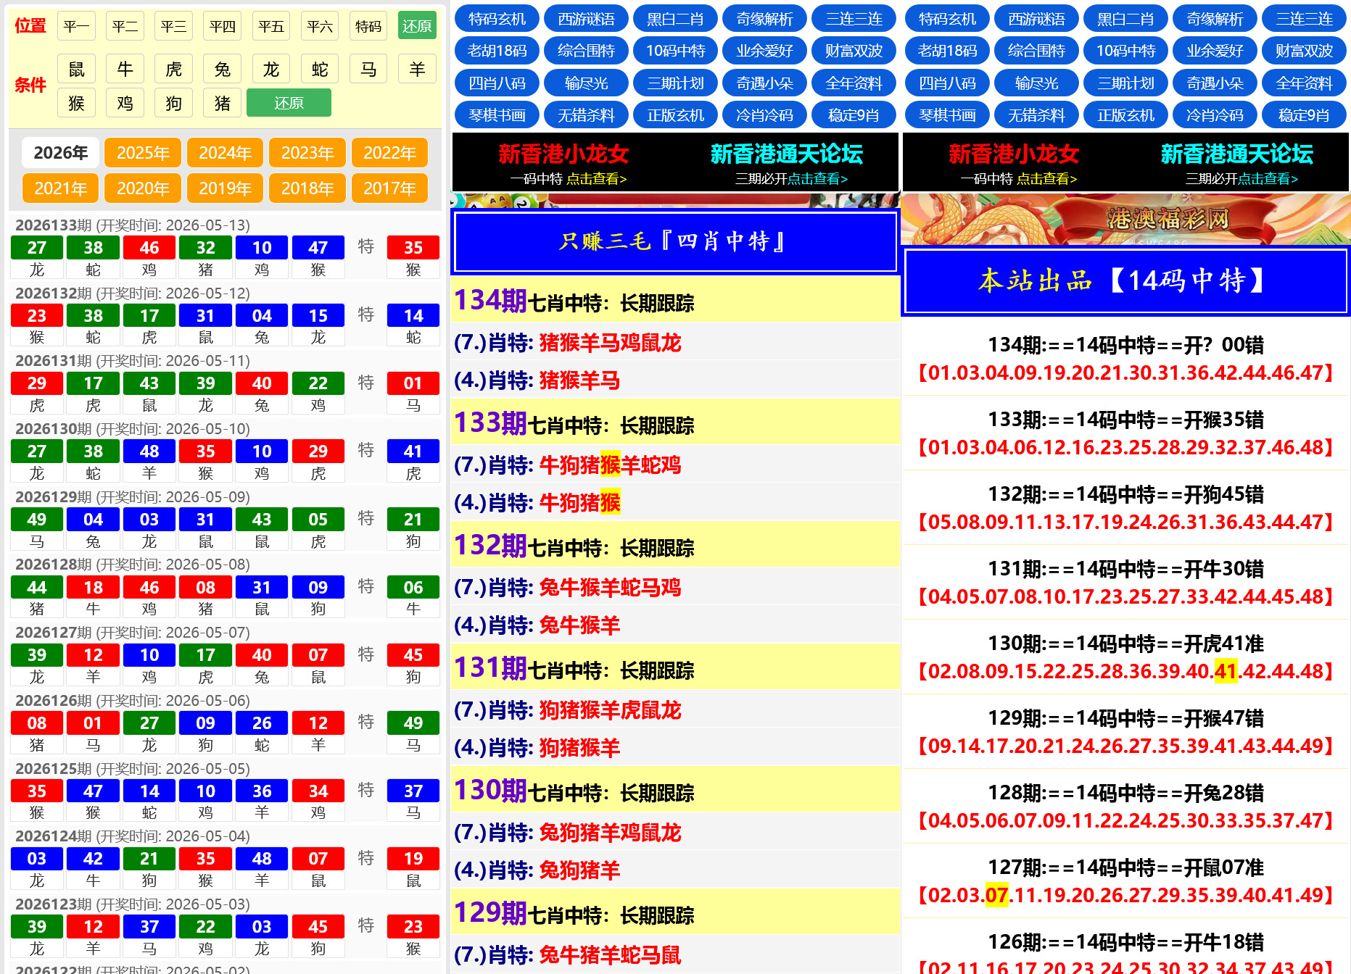Open 老胡18码 in the middle column

497,51
